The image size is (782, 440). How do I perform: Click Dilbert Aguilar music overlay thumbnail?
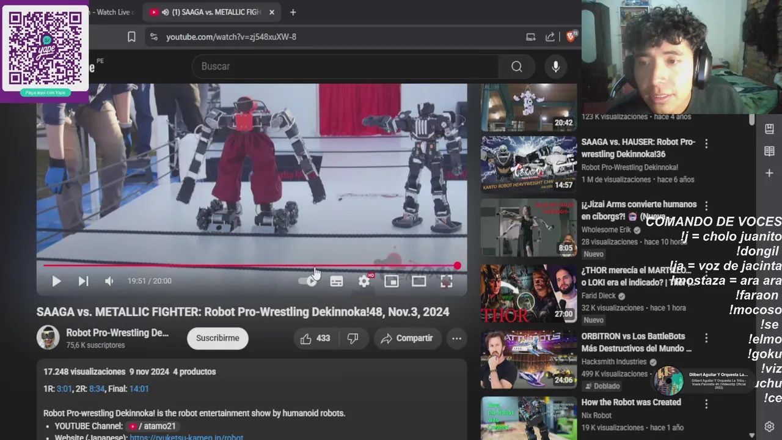(668, 381)
